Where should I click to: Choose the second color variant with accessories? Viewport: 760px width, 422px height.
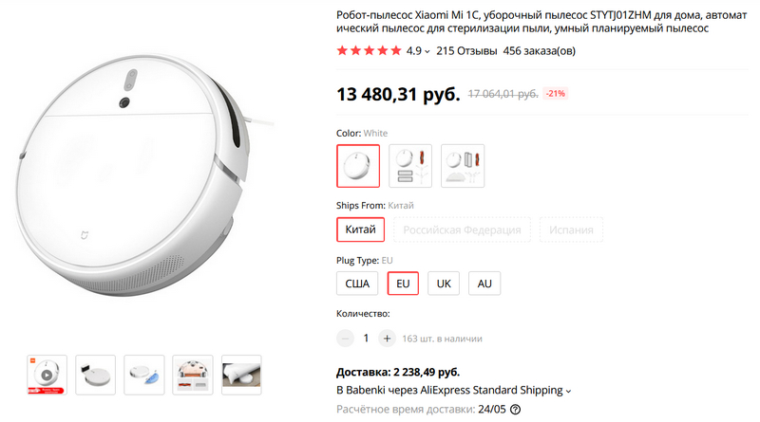point(410,166)
